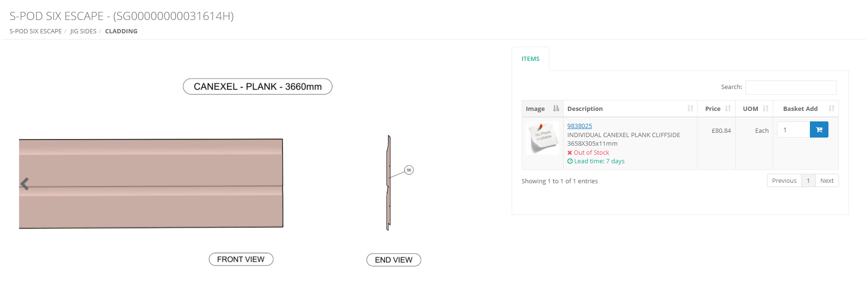Navigate to JIG SIDES breadcrumb
This screenshot has height=298, width=868.
coord(83,31)
